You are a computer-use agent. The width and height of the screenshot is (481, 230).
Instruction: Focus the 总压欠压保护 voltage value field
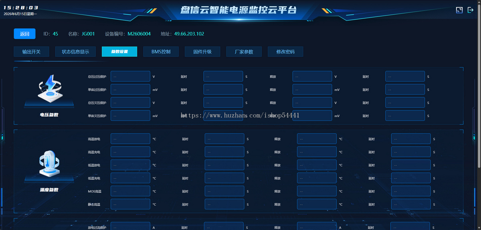click(130, 103)
